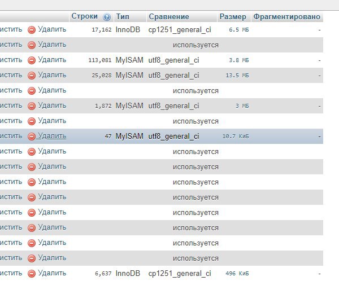Click the size value 3.8 МБ
Screen dimensions: 339x281
click(239, 60)
